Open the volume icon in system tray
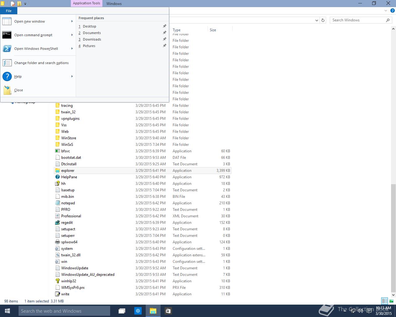This screenshot has width=396, height=317. coord(360,311)
